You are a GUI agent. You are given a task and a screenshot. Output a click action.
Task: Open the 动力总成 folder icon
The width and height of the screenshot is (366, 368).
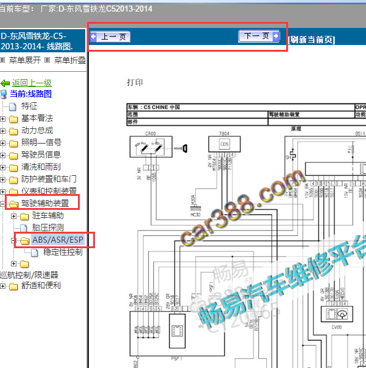tap(13, 131)
